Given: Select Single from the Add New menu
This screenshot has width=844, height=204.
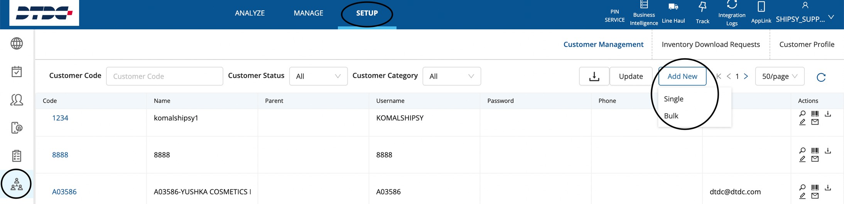Looking at the screenshot, I should click(674, 99).
